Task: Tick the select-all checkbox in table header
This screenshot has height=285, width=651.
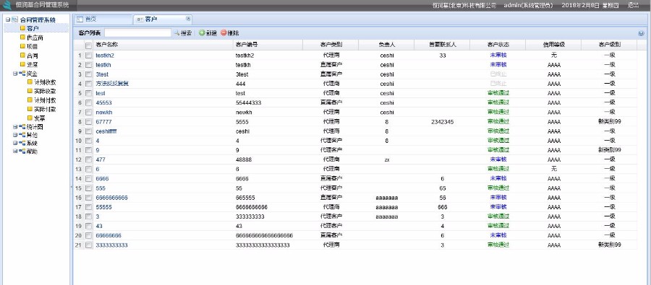Action: (88, 45)
